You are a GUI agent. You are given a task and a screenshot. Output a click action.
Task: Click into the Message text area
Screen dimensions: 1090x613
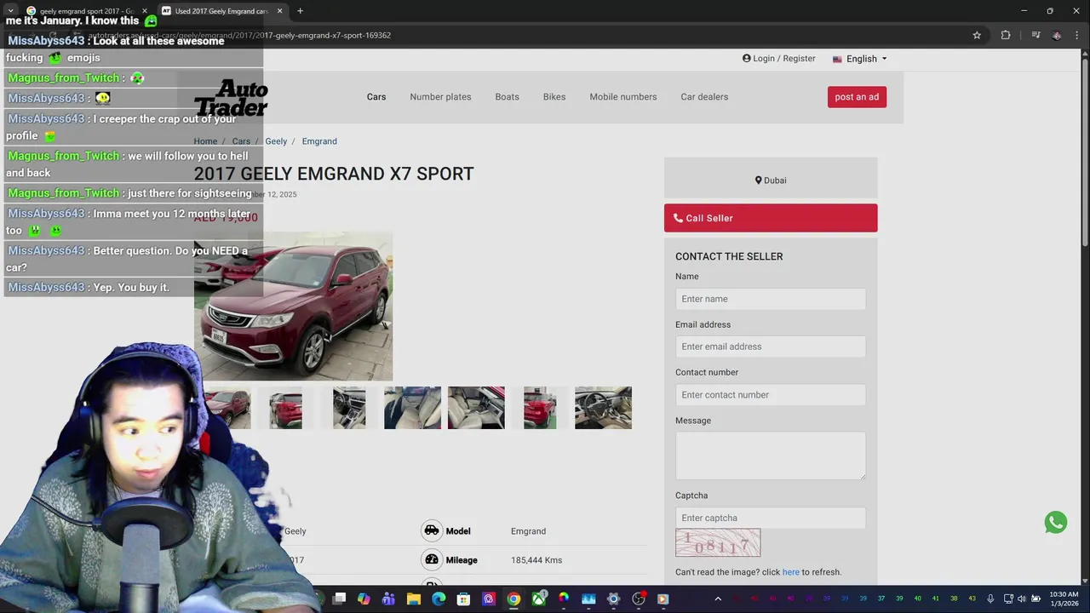[771, 455]
